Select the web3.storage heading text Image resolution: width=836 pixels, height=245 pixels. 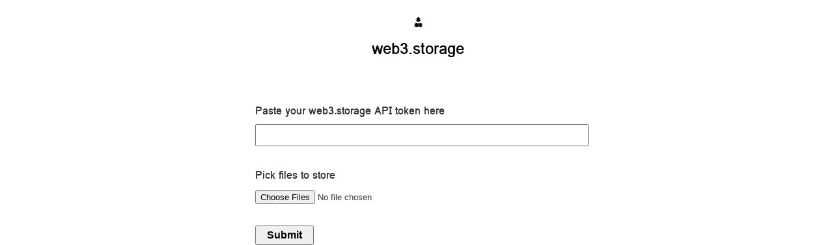tap(418, 49)
